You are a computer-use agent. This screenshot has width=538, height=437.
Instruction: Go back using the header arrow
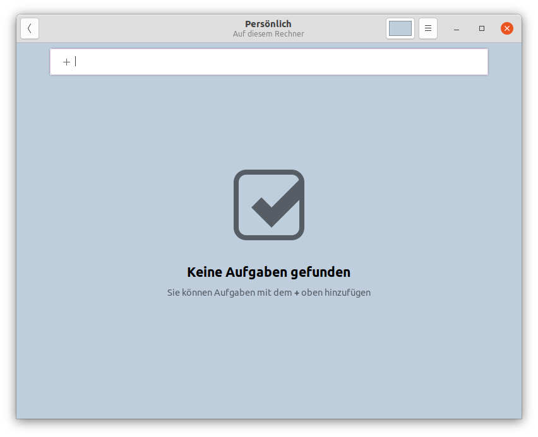tap(30, 28)
